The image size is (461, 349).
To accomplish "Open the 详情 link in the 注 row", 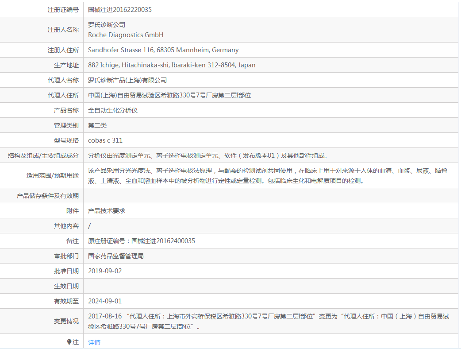I will coord(94,342).
